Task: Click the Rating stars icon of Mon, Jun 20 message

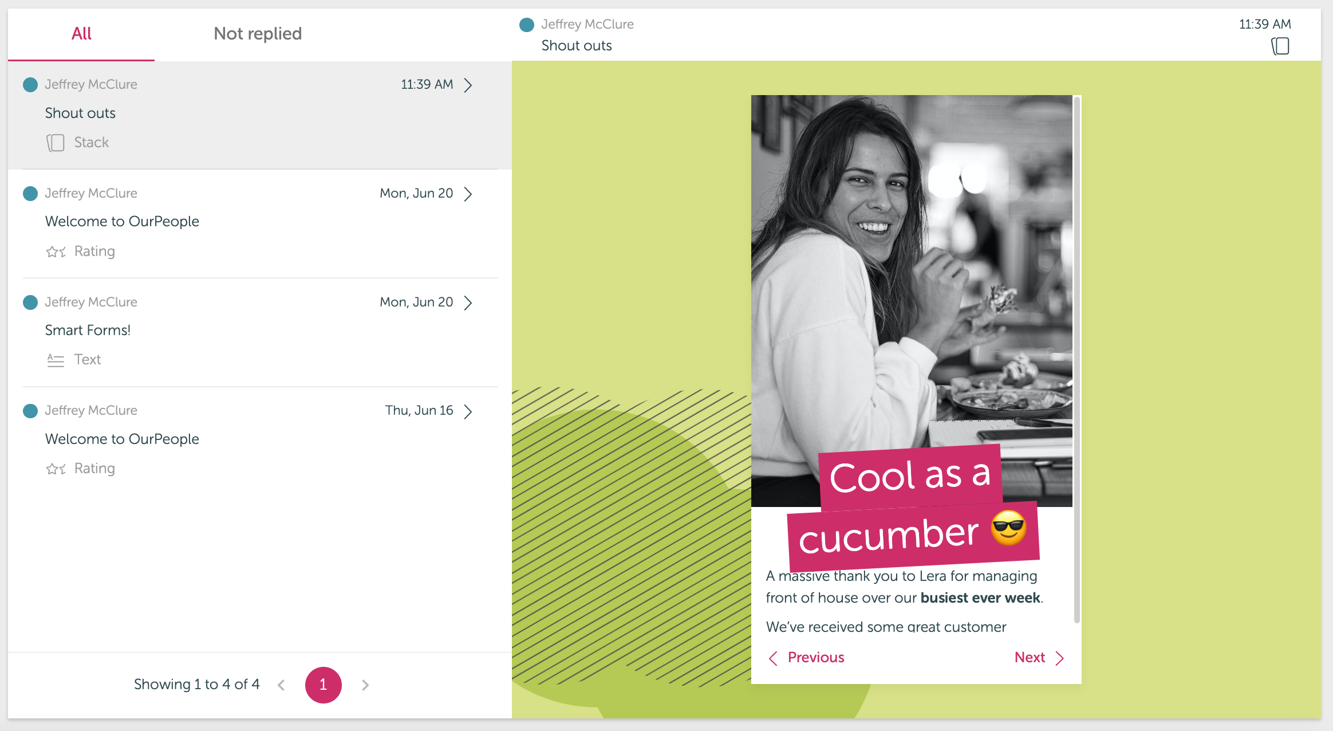Action: 56,251
